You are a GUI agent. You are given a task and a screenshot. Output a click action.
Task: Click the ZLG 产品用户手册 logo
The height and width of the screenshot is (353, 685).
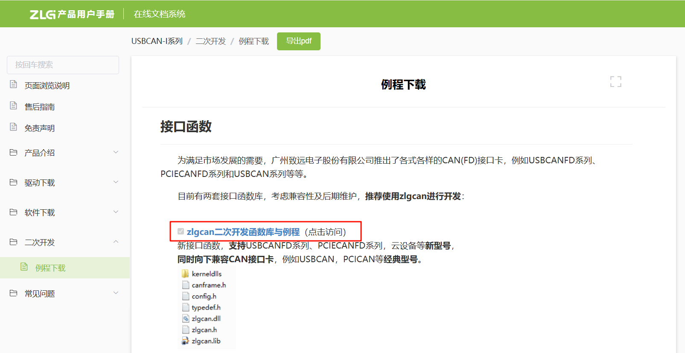coord(72,14)
